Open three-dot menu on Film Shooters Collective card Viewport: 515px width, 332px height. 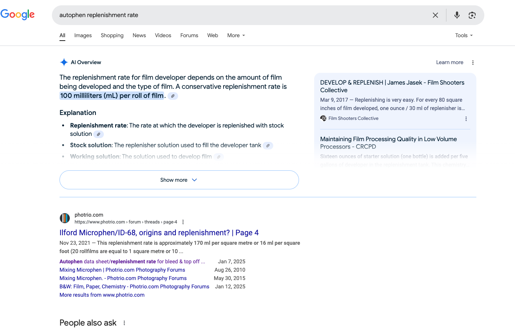(466, 119)
